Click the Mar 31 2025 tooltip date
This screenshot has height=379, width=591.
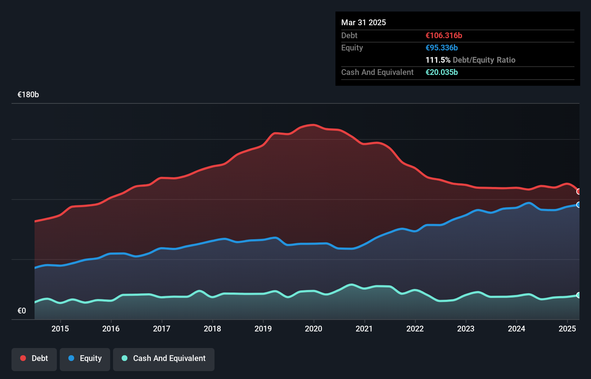pos(364,22)
